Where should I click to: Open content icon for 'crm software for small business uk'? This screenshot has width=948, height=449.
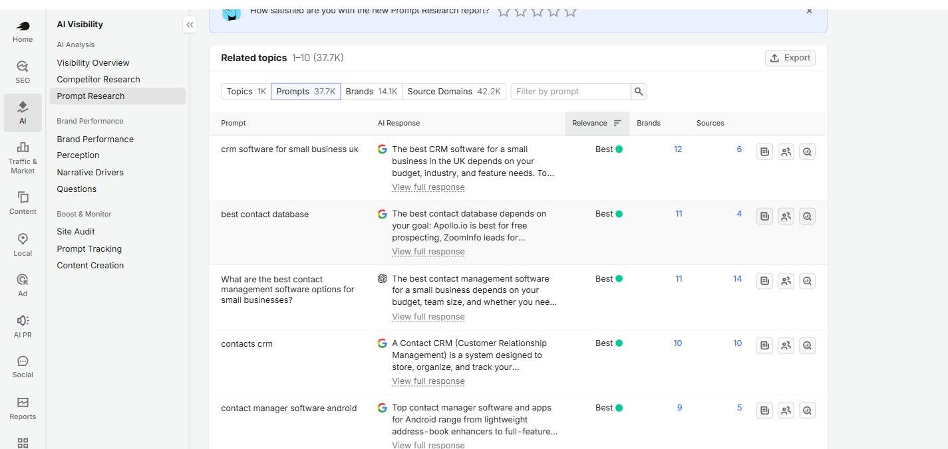(765, 152)
